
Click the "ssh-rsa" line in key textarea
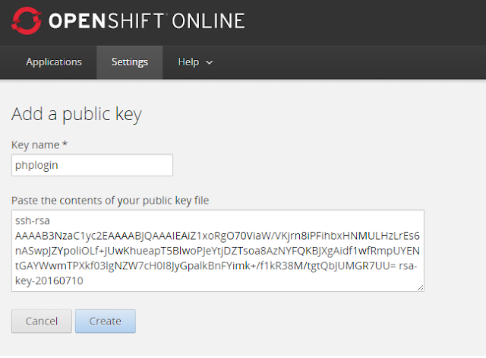[32, 220]
